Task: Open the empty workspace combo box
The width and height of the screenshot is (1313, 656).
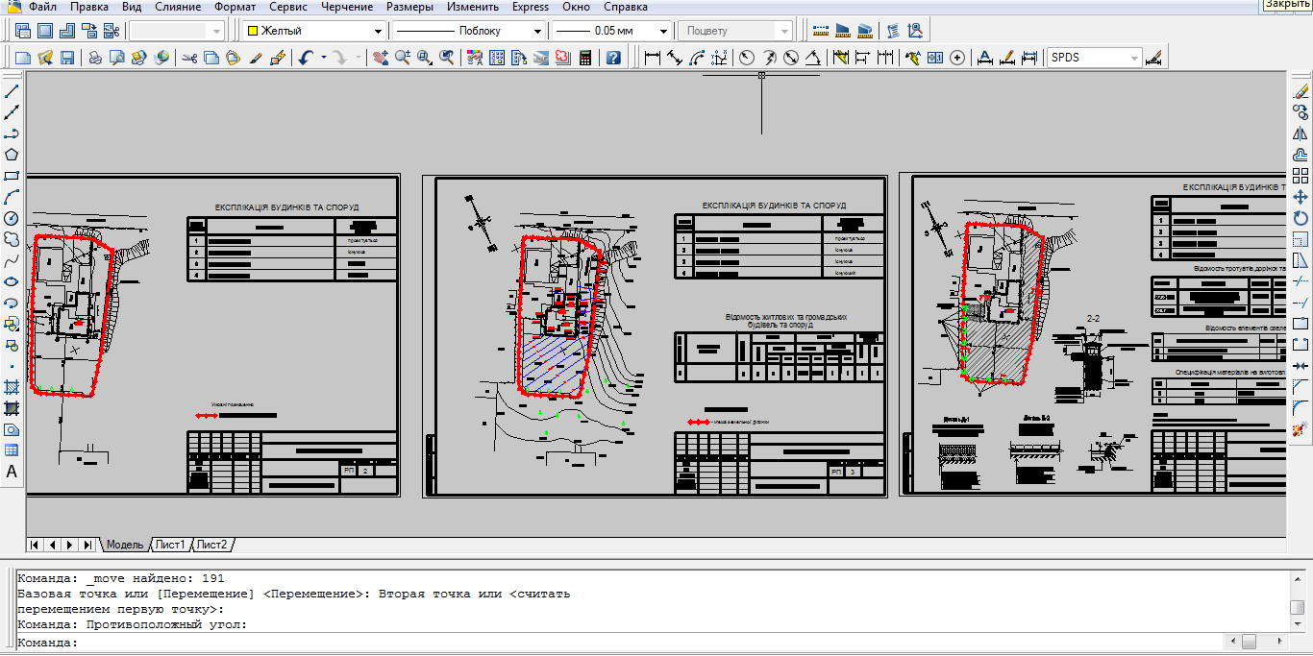Action: click(176, 31)
